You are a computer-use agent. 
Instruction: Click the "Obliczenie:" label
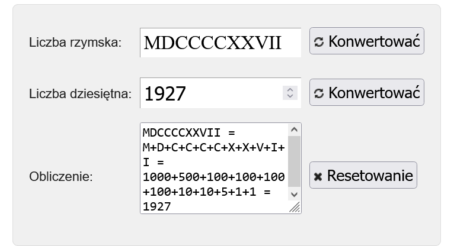tap(61, 176)
